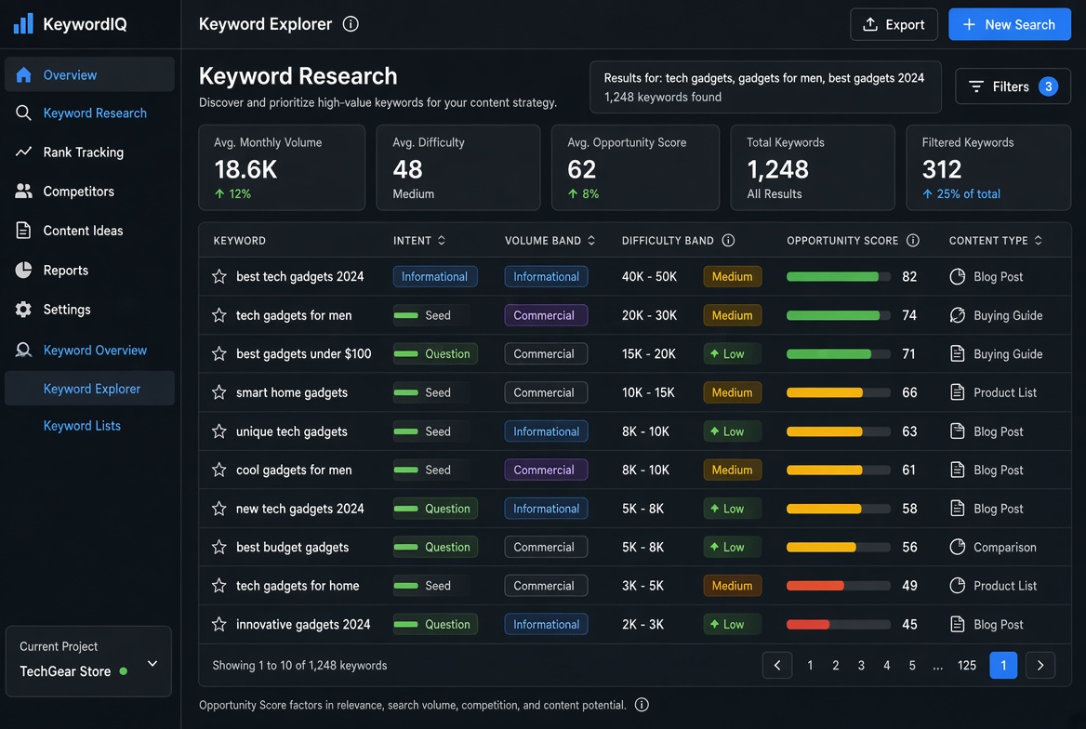The image size is (1086, 729).
Task: Click Buying Guide icon for tech gadgets for men
Action: click(957, 315)
